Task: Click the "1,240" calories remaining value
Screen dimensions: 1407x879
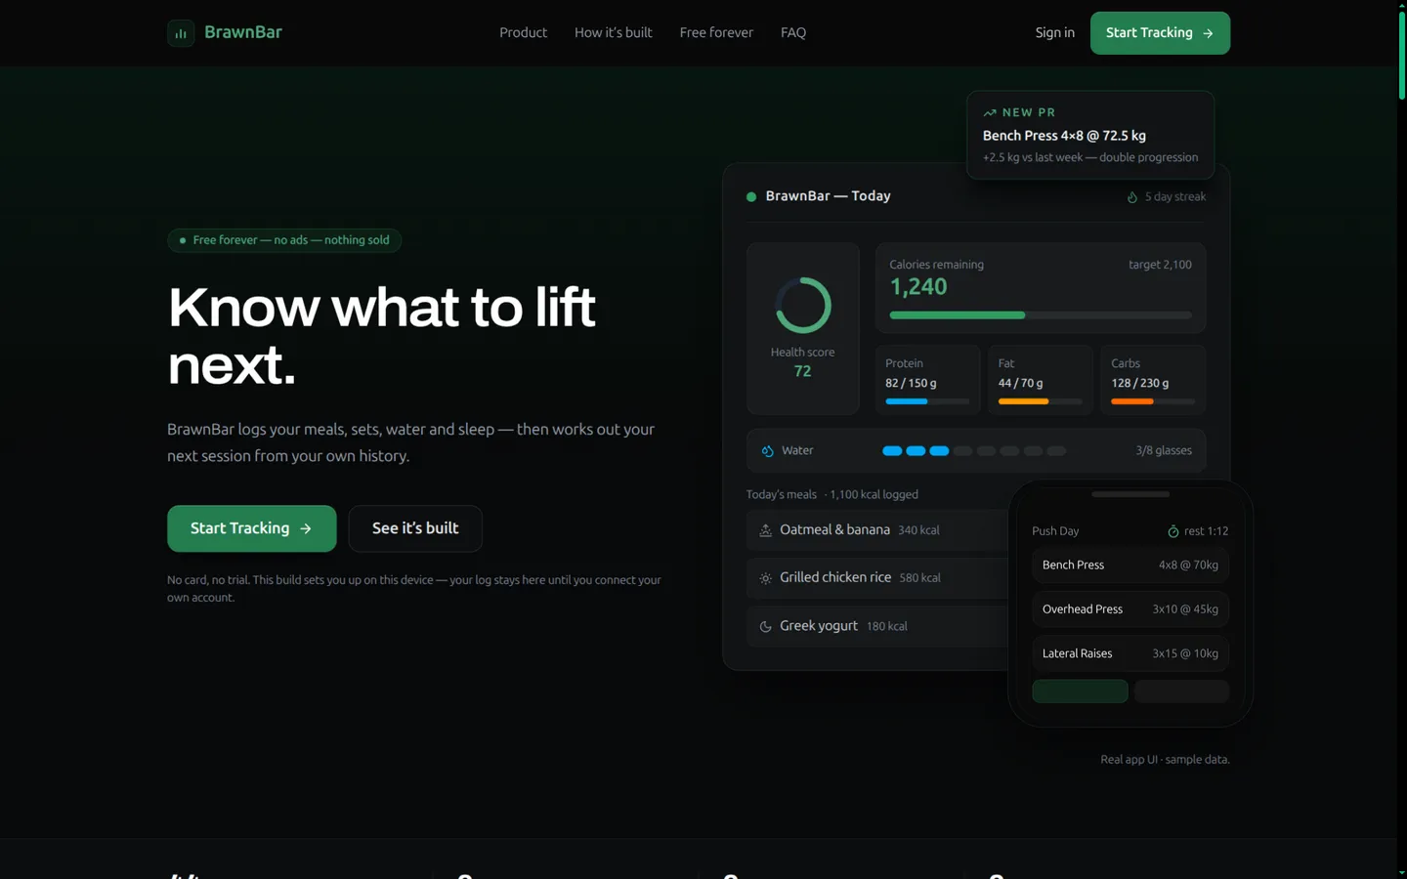Action: click(x=918, y=287)
